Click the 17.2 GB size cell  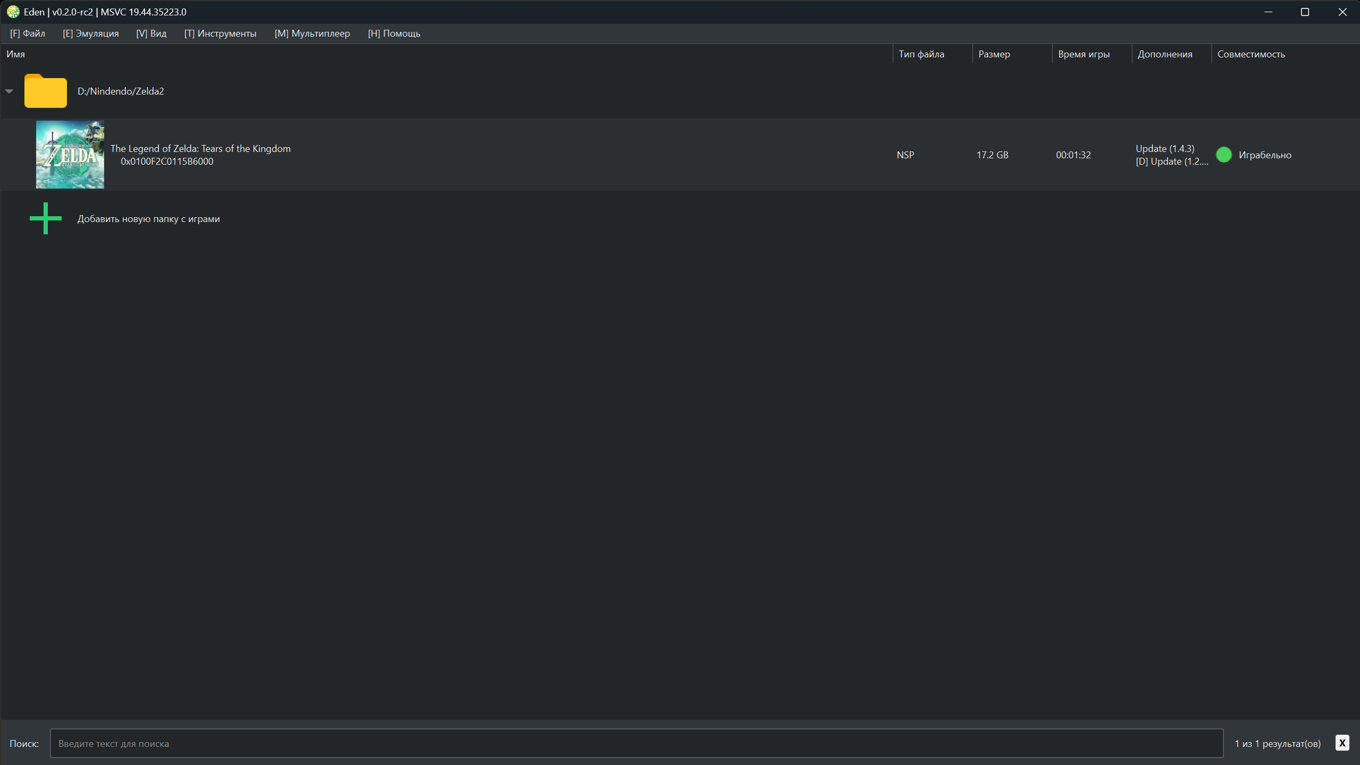click(x=992, y=155)
